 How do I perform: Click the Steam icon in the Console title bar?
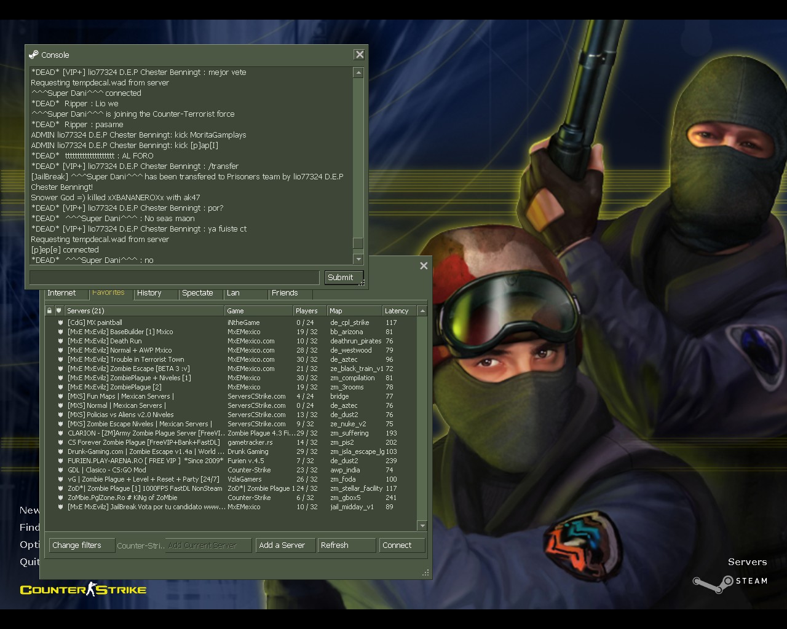[x=33, y=55]
